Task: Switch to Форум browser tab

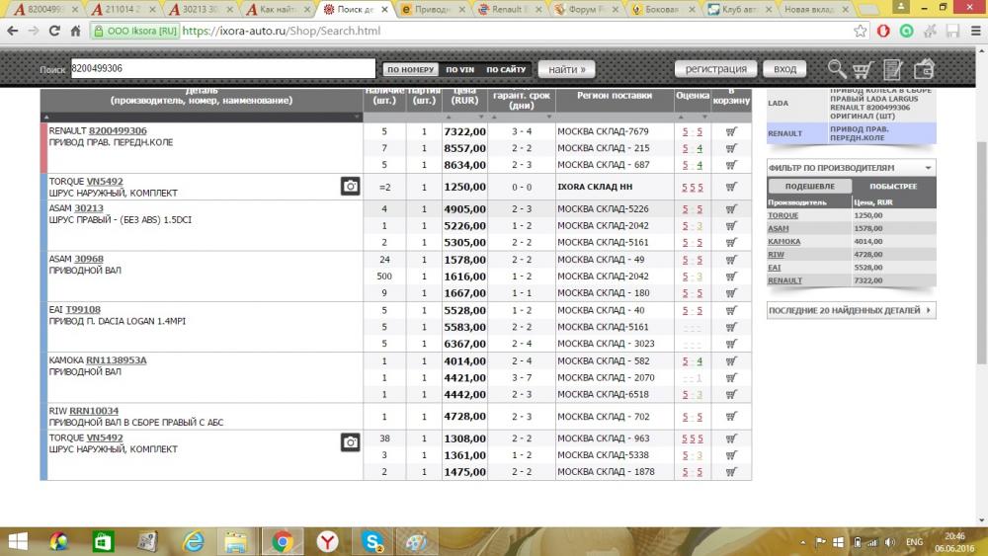Action: [x=584, y=10]
